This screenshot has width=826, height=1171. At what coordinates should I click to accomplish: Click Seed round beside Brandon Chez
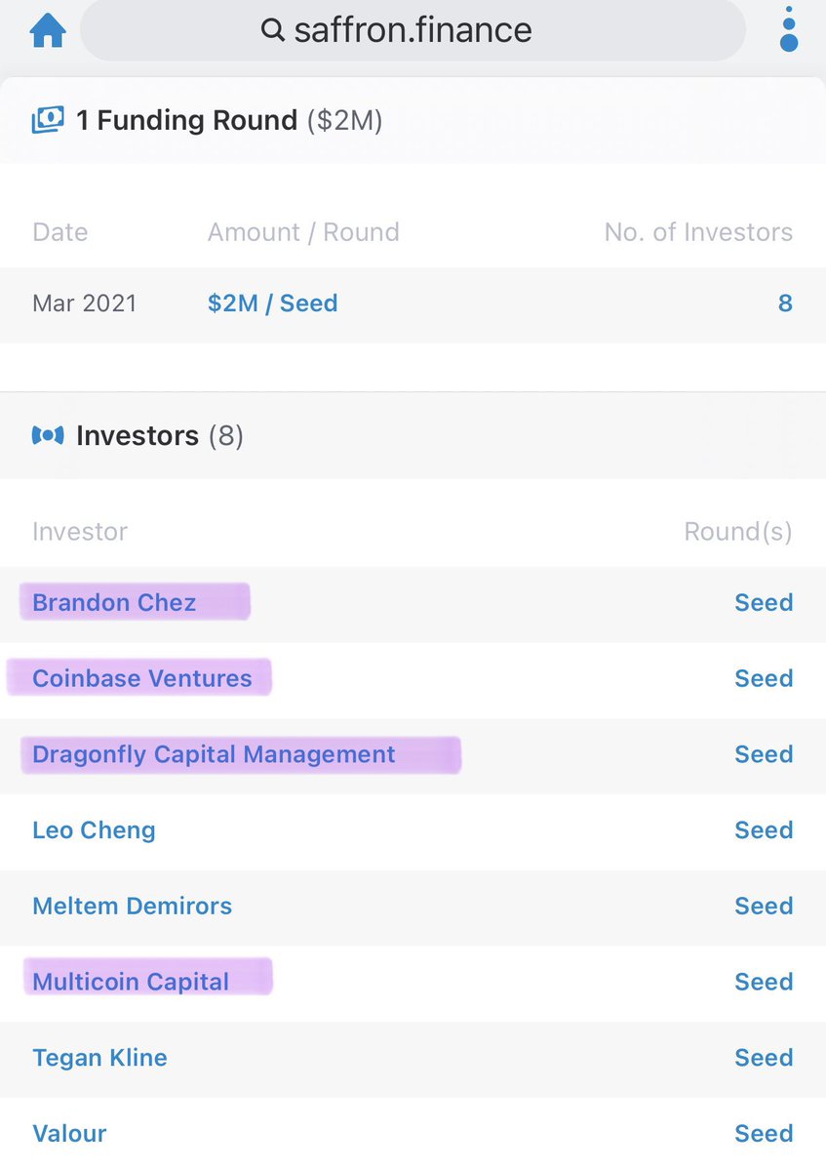763,603
